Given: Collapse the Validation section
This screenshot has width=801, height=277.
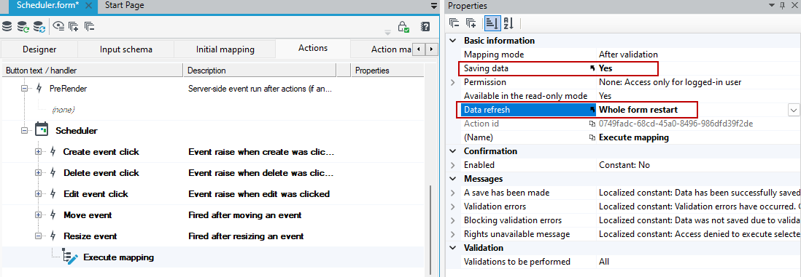Looking at the screenshot, I should click(453, 248).
